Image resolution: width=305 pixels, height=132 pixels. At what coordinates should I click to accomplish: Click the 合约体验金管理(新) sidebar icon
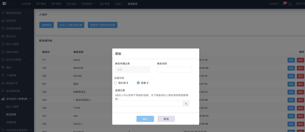coord(3,130)
